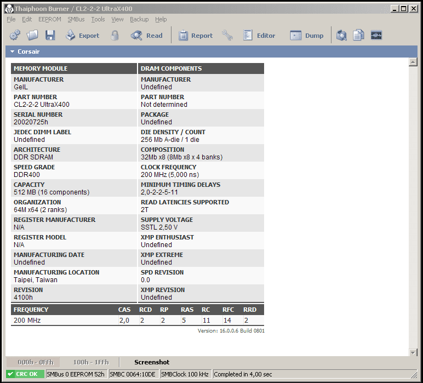423x383 pixels.
Task: Click supply voltage SSTL 2,50 V
Action: 159,227
